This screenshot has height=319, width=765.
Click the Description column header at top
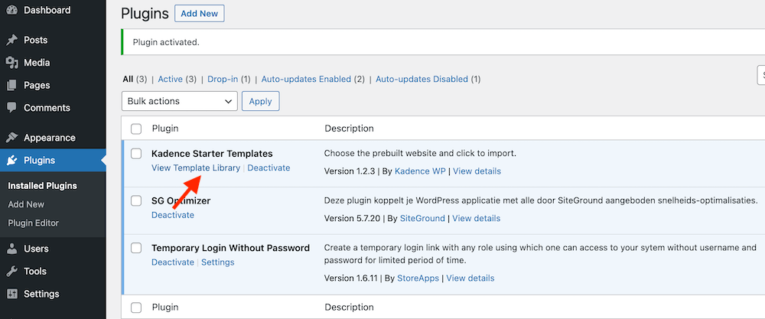tap(349, 129)
